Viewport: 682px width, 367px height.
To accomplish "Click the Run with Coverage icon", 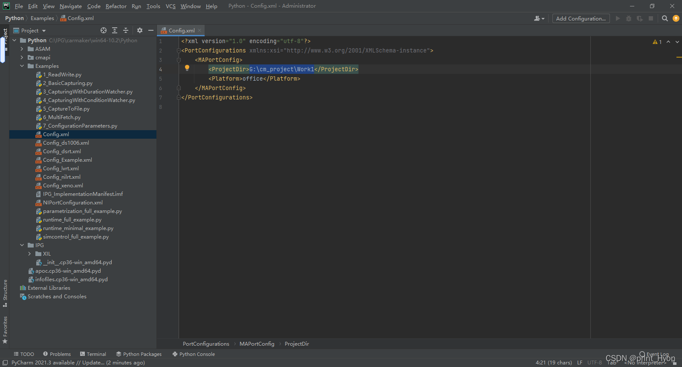I will (640, 18).
